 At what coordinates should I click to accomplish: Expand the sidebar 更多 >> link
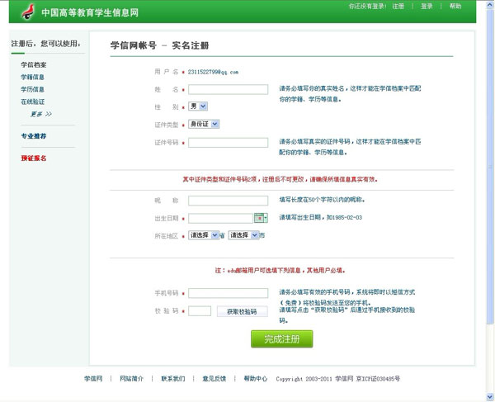[x=41, y=114]
